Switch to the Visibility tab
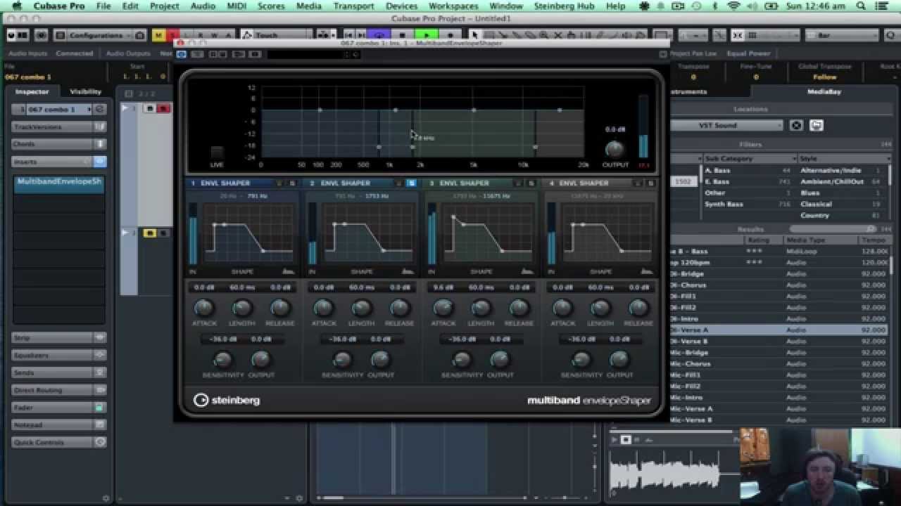This screenshot has height=506, width=901. [86, 91]
